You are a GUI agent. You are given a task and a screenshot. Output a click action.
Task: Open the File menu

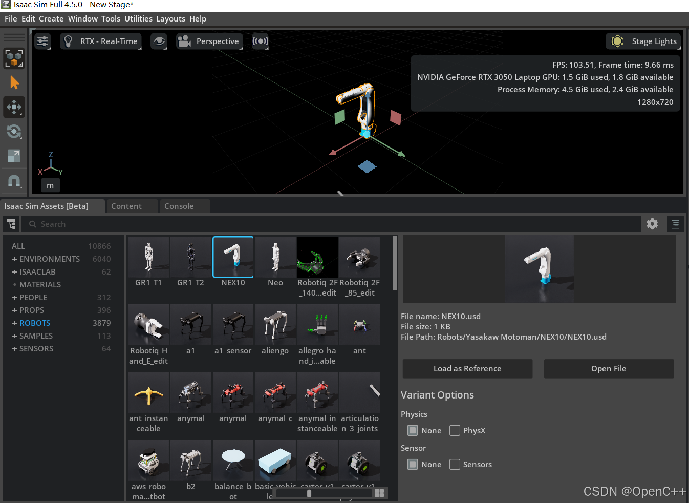[11, 19]
